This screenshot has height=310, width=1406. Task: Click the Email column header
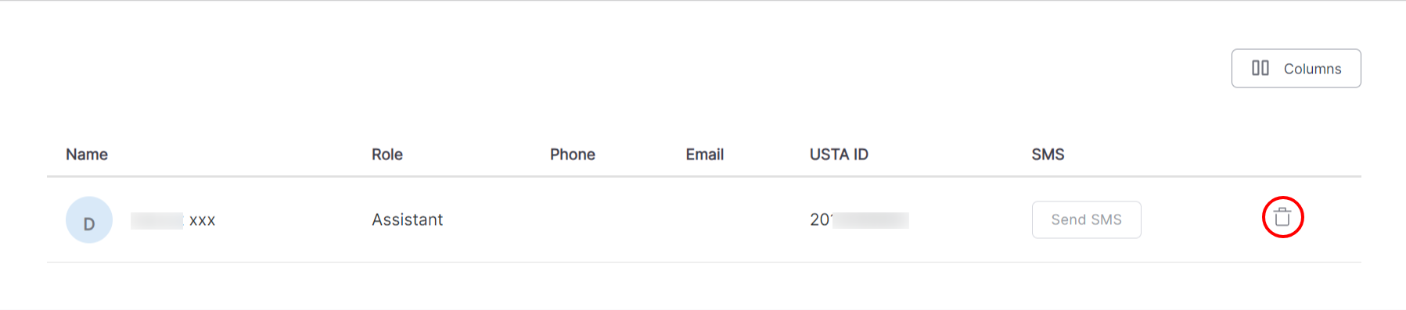pyautogui.click(x=705, y=155)
